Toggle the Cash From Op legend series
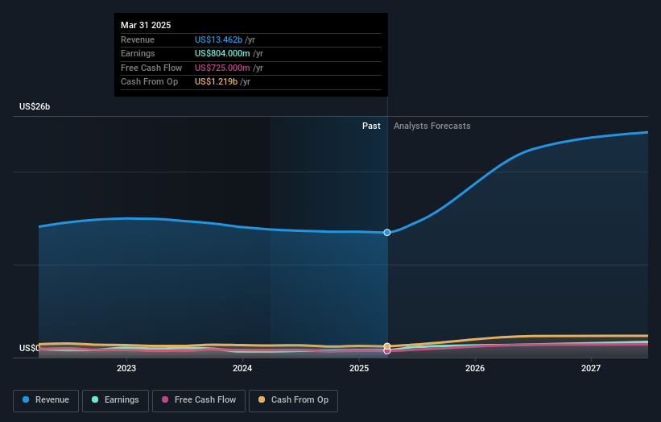The height and width of the screenshot is (422, 661). 293,400
